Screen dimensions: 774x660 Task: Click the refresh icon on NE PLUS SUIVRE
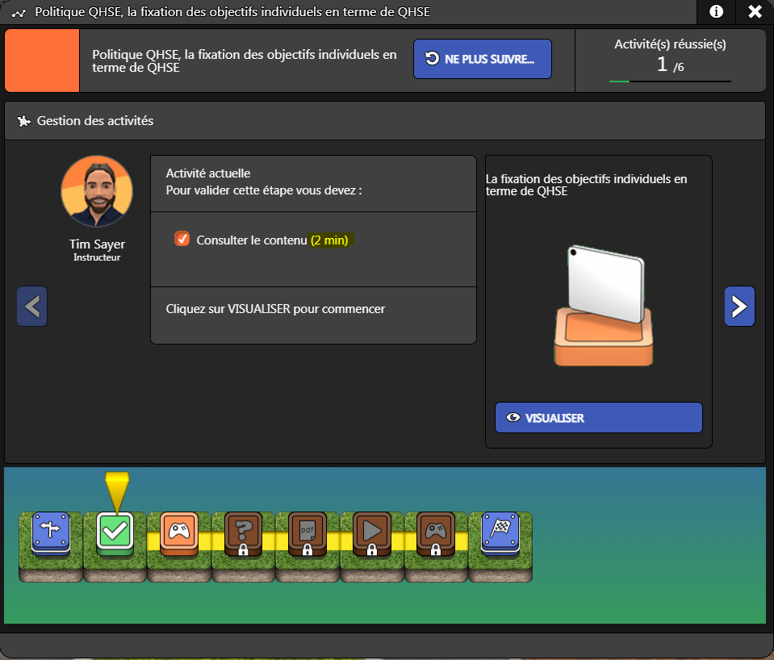click(x=432, y=58)
